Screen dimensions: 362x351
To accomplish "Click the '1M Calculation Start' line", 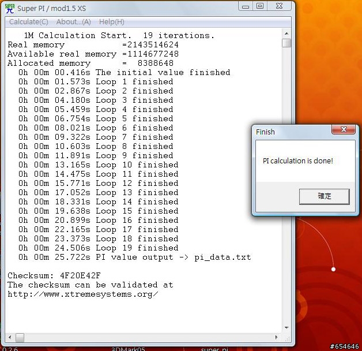I will [119, 35].
